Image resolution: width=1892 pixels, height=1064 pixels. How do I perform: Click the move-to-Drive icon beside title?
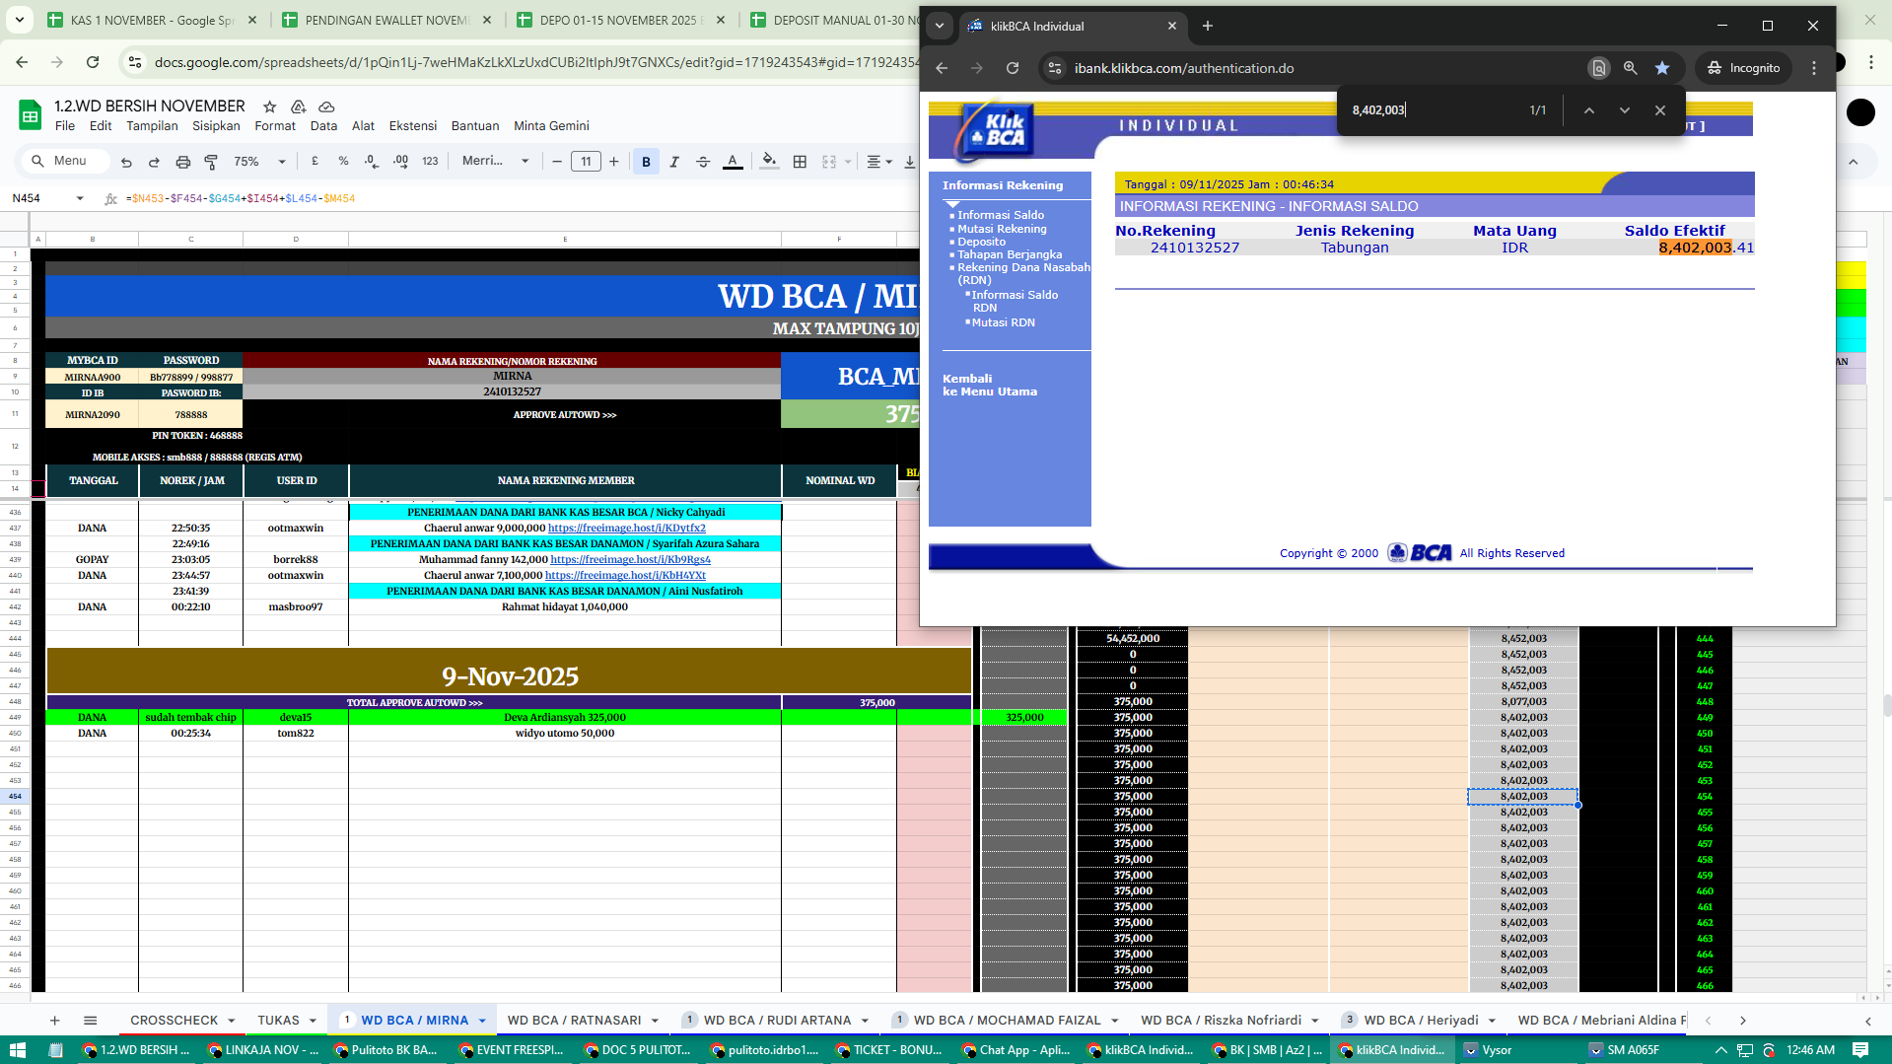click(x=298, y=106)
